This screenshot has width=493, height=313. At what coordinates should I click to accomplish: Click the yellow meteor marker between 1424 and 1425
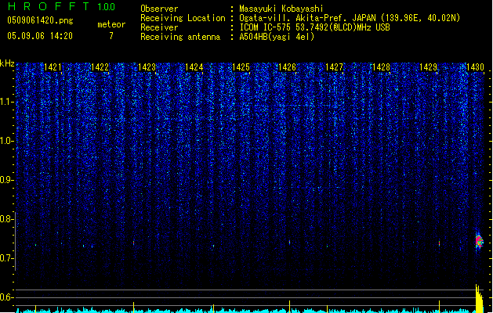pyautogui.click(x=213, y=308)
